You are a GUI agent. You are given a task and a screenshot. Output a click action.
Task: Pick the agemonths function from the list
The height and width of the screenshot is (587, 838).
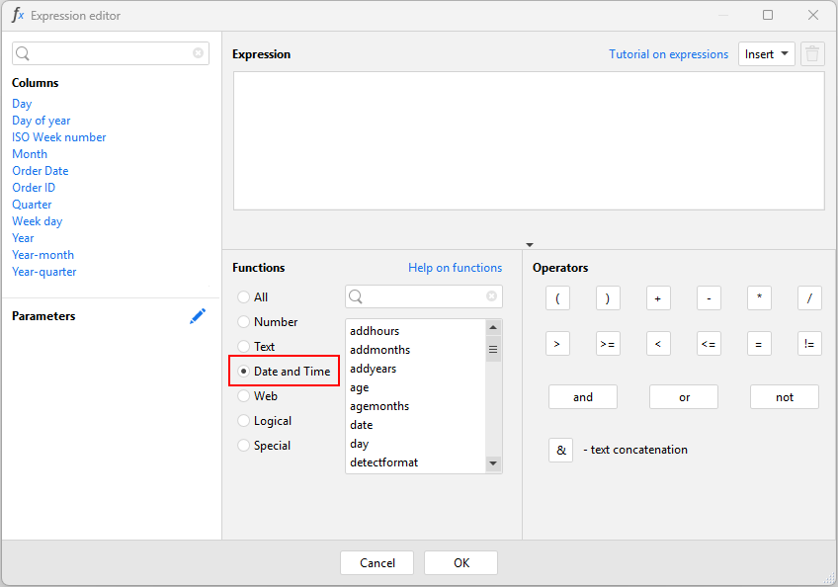(379, 406)
